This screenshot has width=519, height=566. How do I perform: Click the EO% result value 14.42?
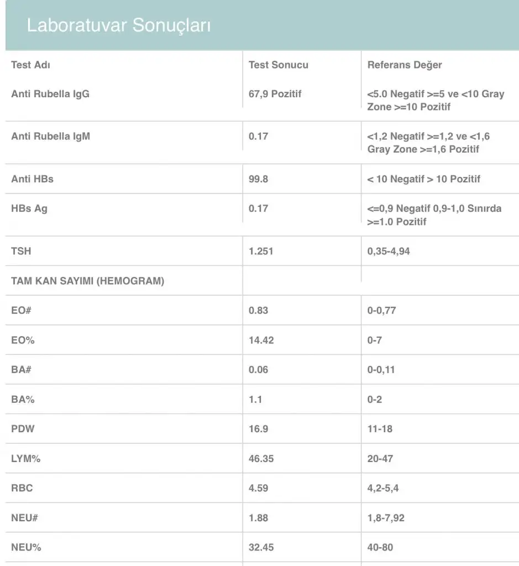tap(261, 340)
